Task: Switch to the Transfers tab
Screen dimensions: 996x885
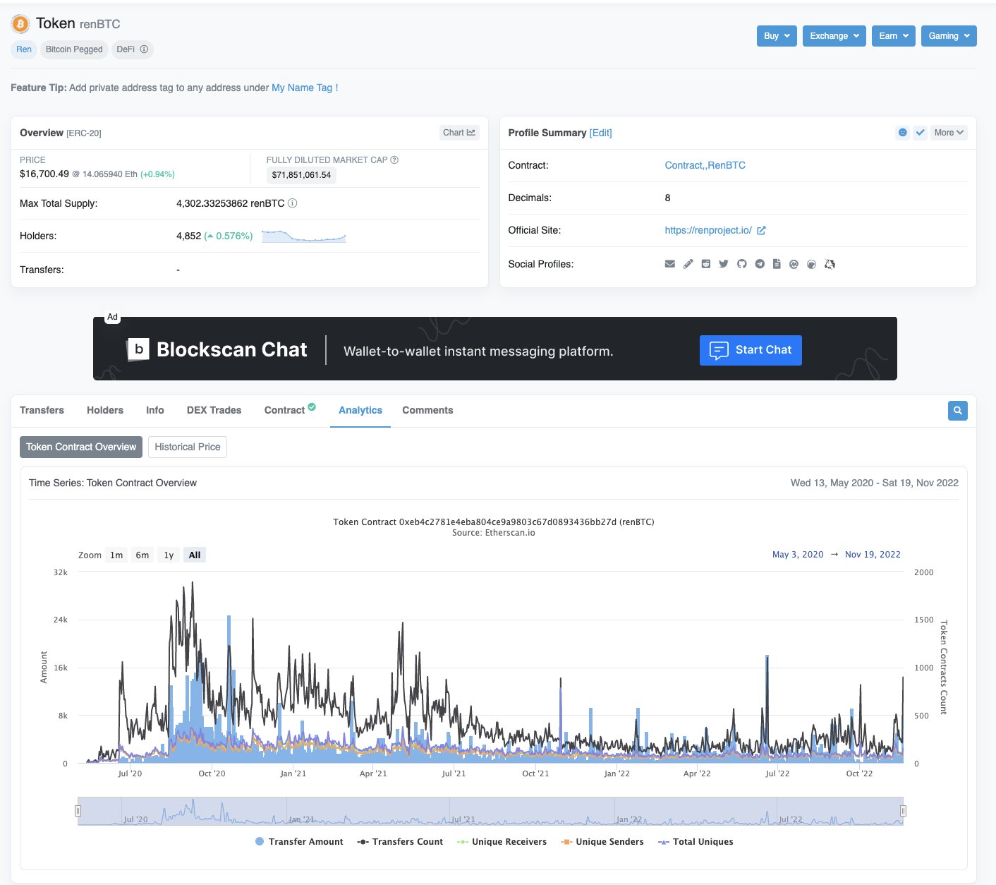Action: tap(42, 410)
